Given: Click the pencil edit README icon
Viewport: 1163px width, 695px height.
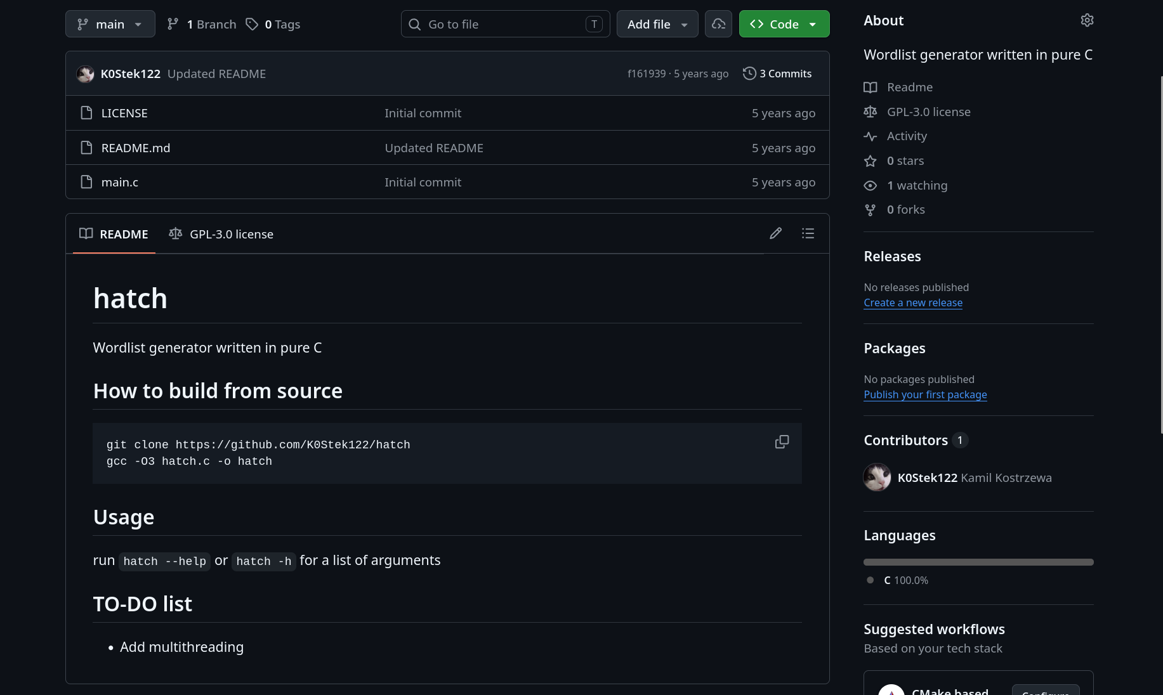Looking at the screenshot, I should coord(775,233).
